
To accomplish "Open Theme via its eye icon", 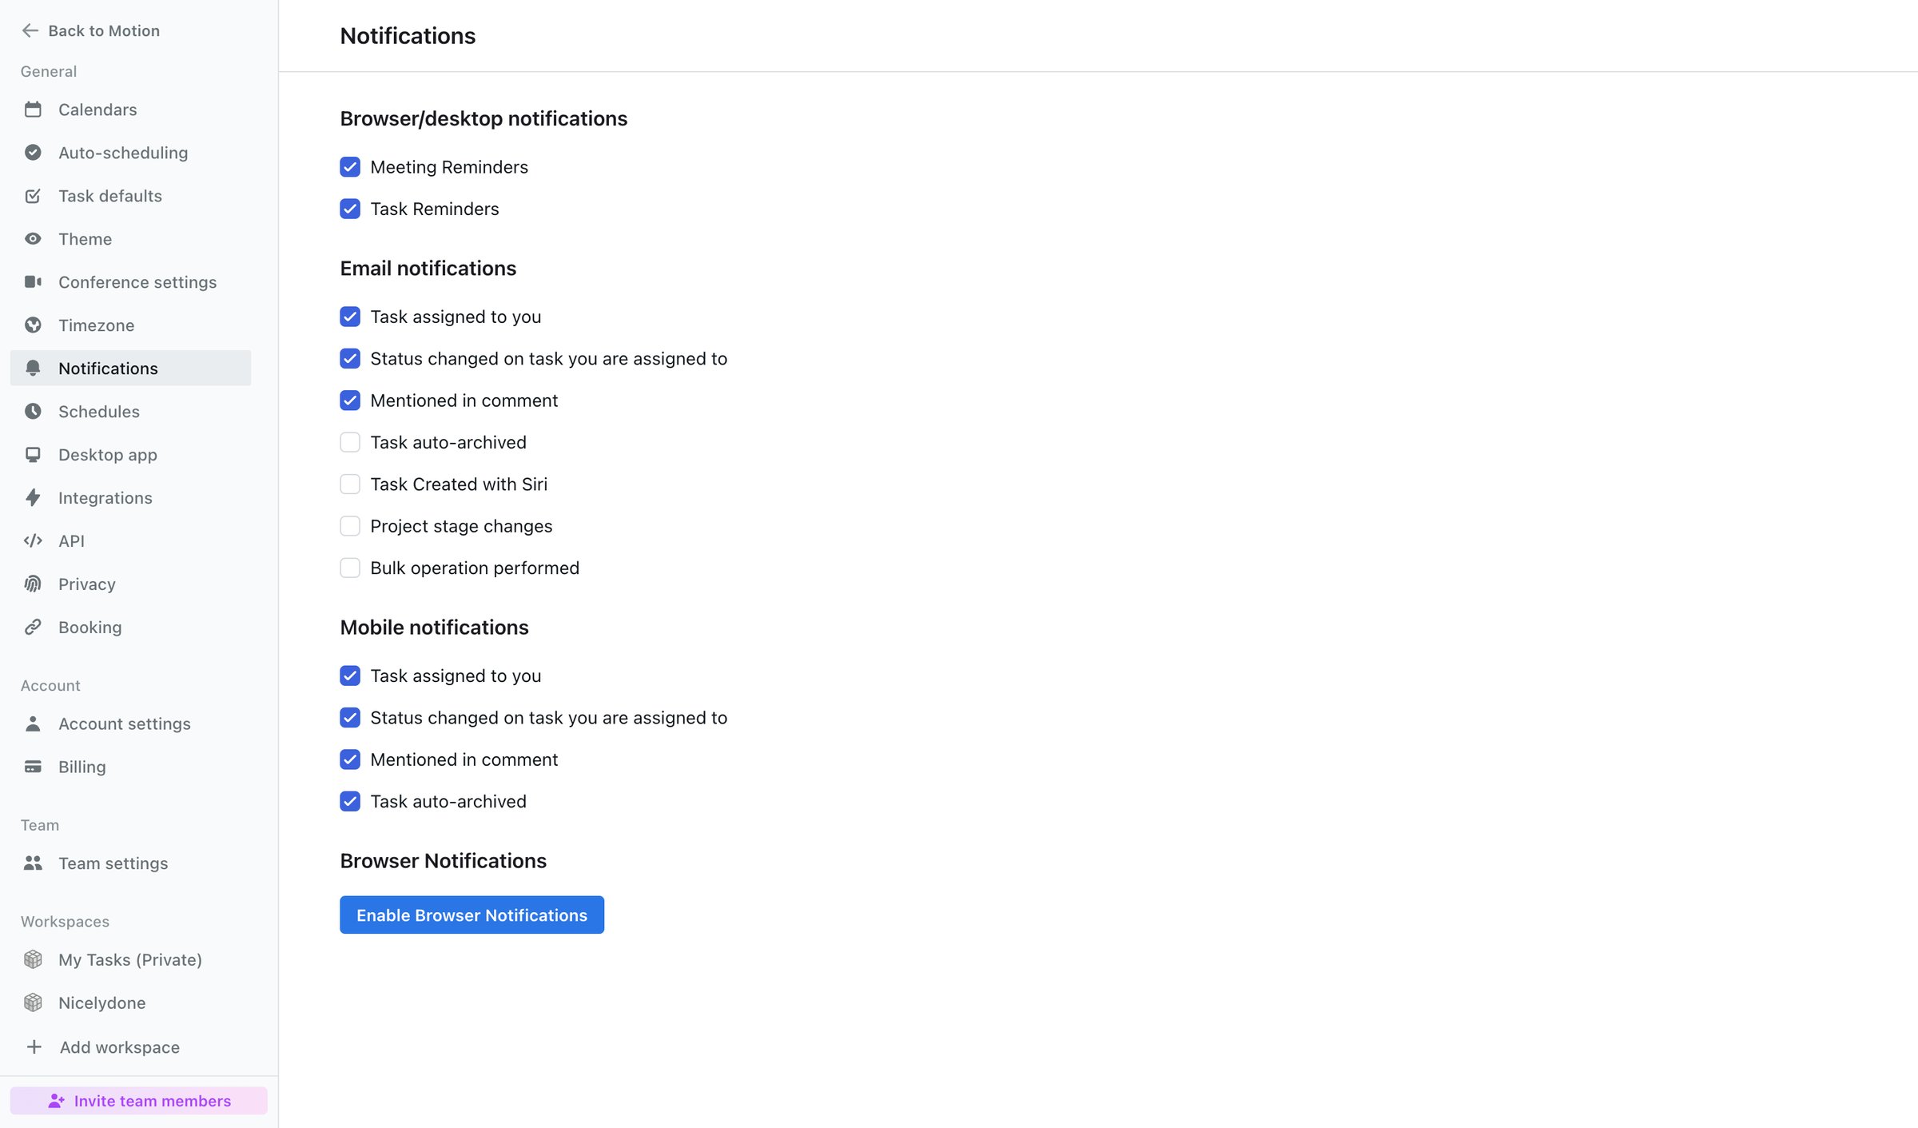I will coord(33,239).
